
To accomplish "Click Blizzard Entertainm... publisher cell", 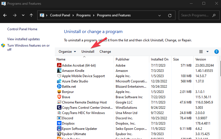I will pos(131,87).
